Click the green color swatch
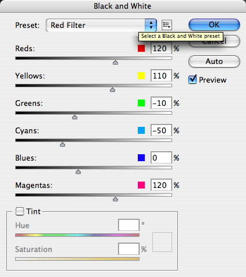The width and height of the screenshot is (246, 277). click(x=141, y=103)
